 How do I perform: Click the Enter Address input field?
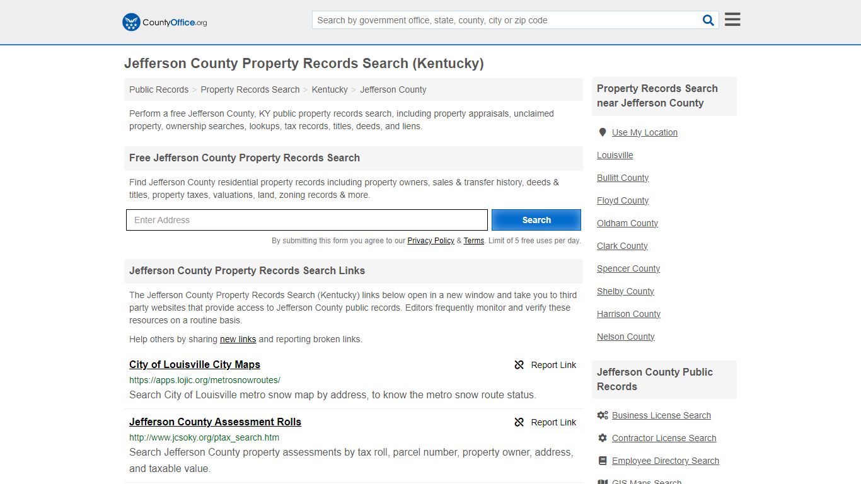coord(307,220)
